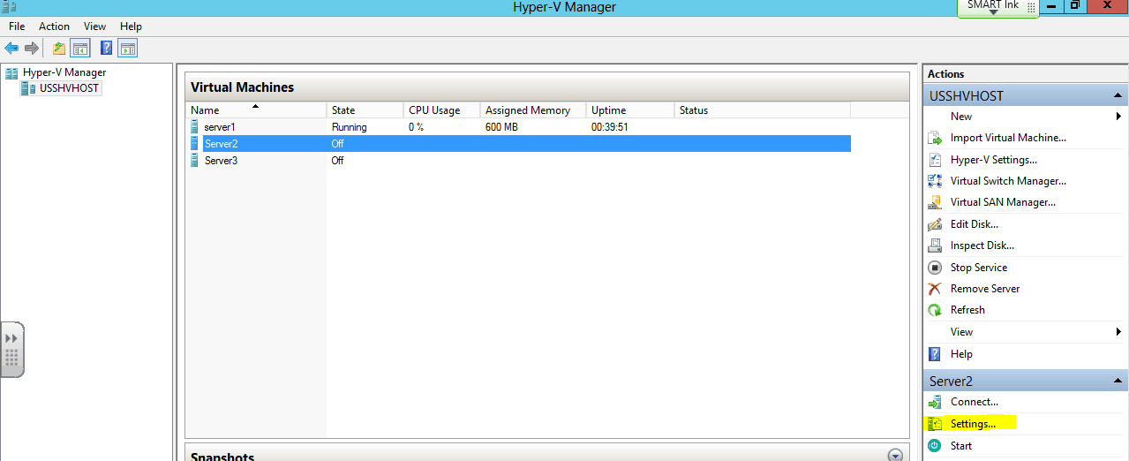The height and width of the screenshot is (461, 1129).
Task: Click the green Refresh icon
Action: pyautogui.click(x=935, y=310)
